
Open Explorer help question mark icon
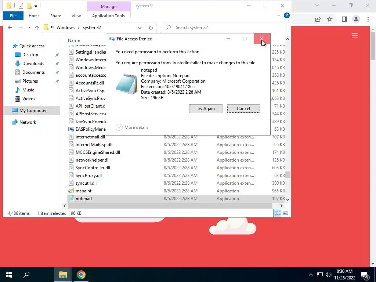(286, 15)
